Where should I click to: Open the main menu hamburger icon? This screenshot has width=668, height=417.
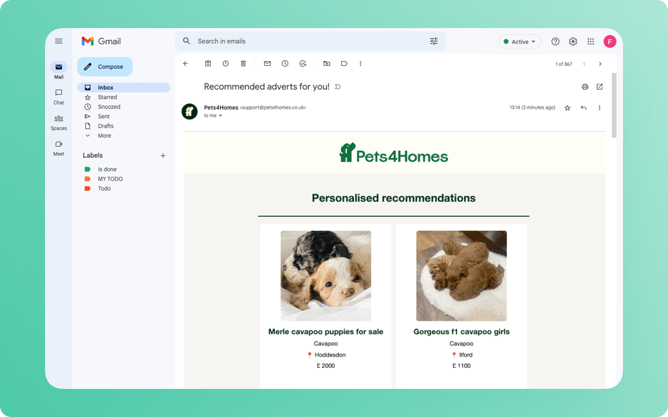tap(59, 41)
